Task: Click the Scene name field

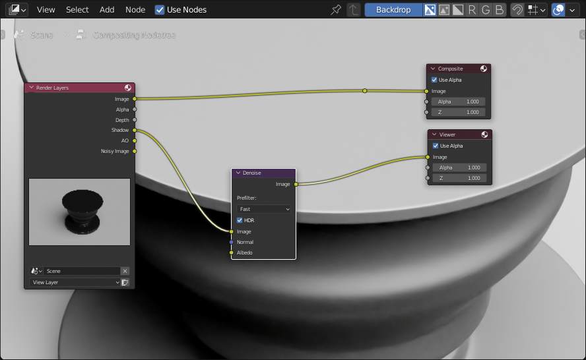Action: click(x=82, y=271)
